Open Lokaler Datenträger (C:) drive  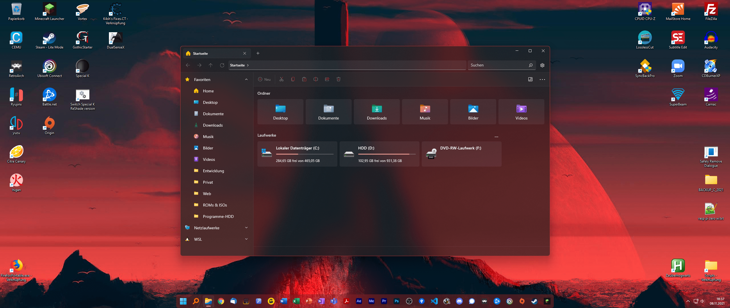coord(297,154)
